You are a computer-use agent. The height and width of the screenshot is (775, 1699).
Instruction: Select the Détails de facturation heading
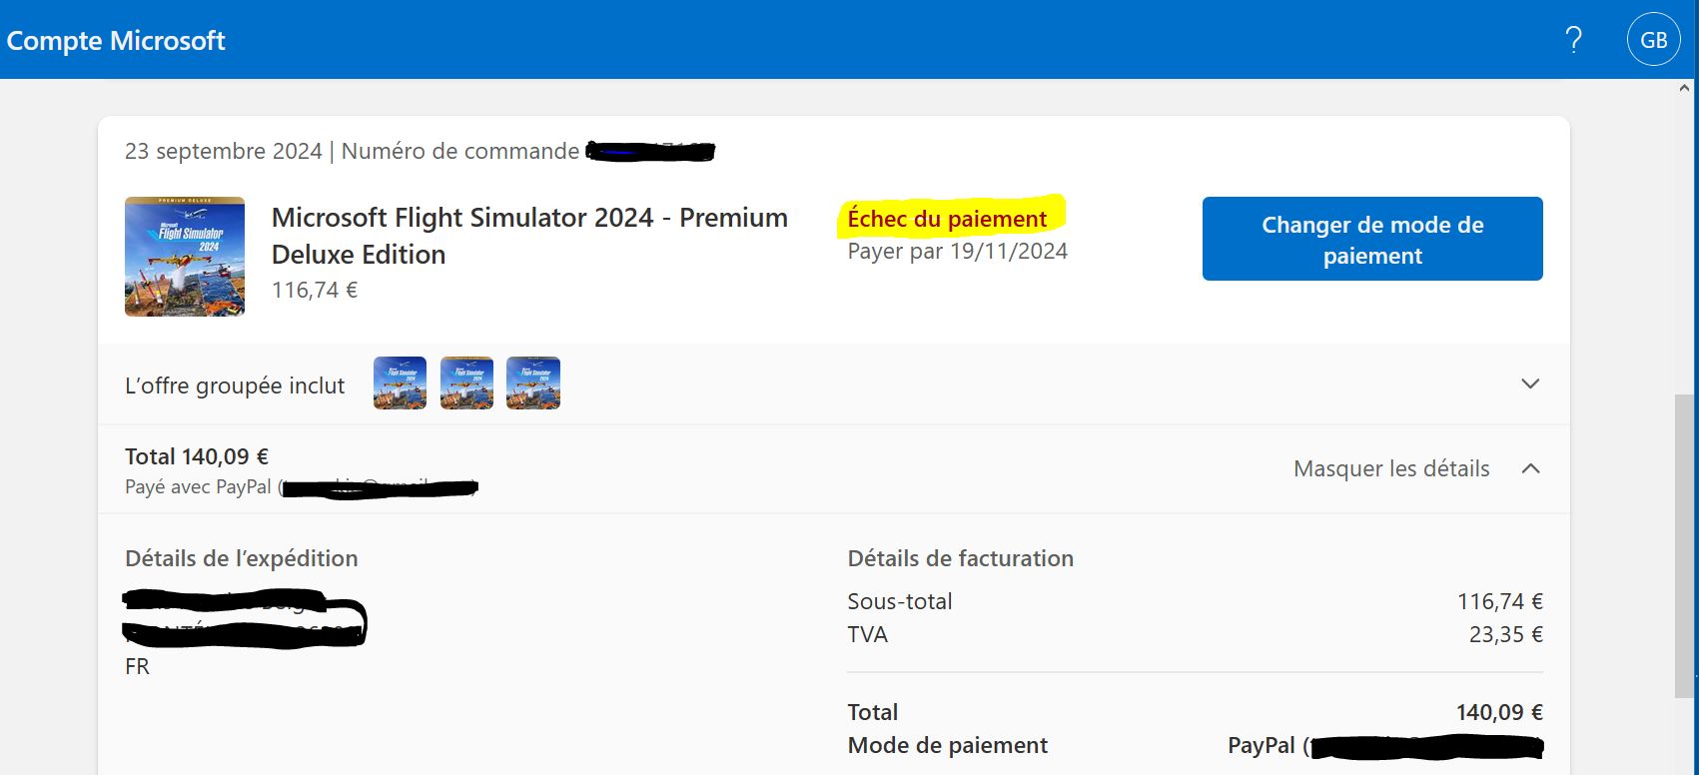(x=961, y=558)
